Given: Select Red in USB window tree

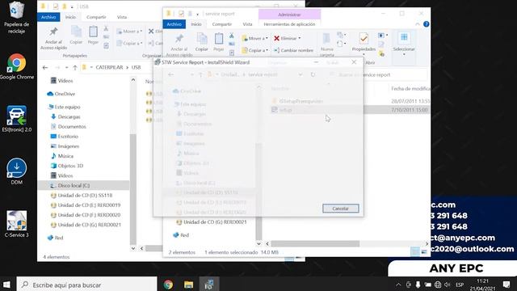Looking at the screenshot, I should pos(55,238).
